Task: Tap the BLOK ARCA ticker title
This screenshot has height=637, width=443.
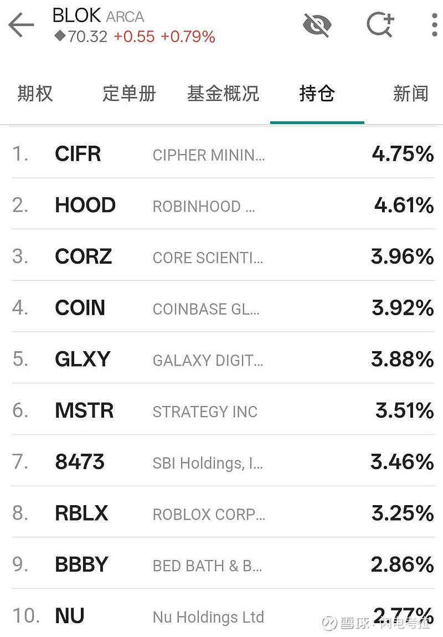Action: click(98, 16)
